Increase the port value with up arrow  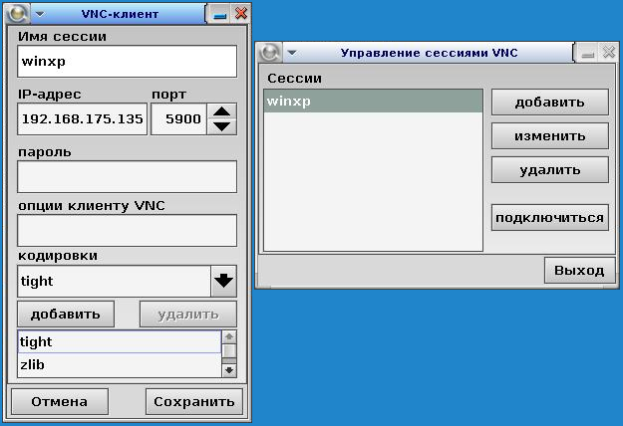(x=224, y=111)
